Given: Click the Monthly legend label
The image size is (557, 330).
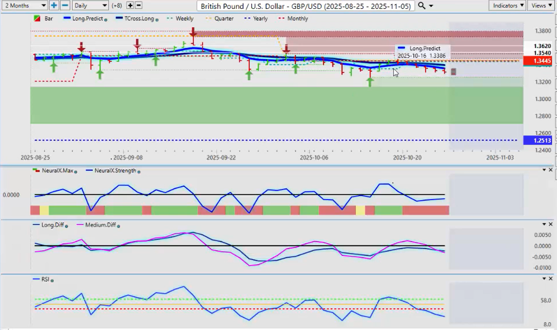Looking at the screenshot, I should 297,18.
